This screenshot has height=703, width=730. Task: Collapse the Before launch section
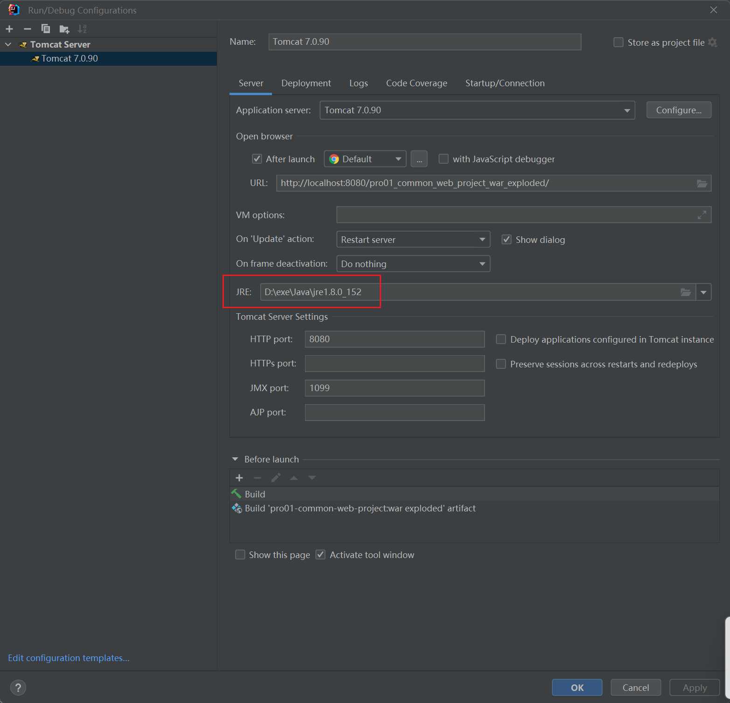(235, 459)
